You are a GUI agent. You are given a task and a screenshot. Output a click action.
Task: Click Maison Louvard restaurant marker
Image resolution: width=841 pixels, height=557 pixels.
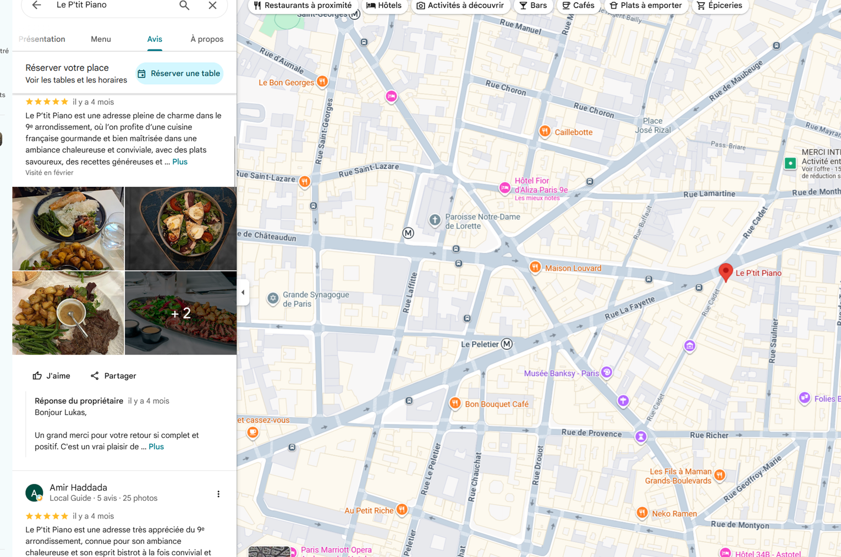[535, 267]
